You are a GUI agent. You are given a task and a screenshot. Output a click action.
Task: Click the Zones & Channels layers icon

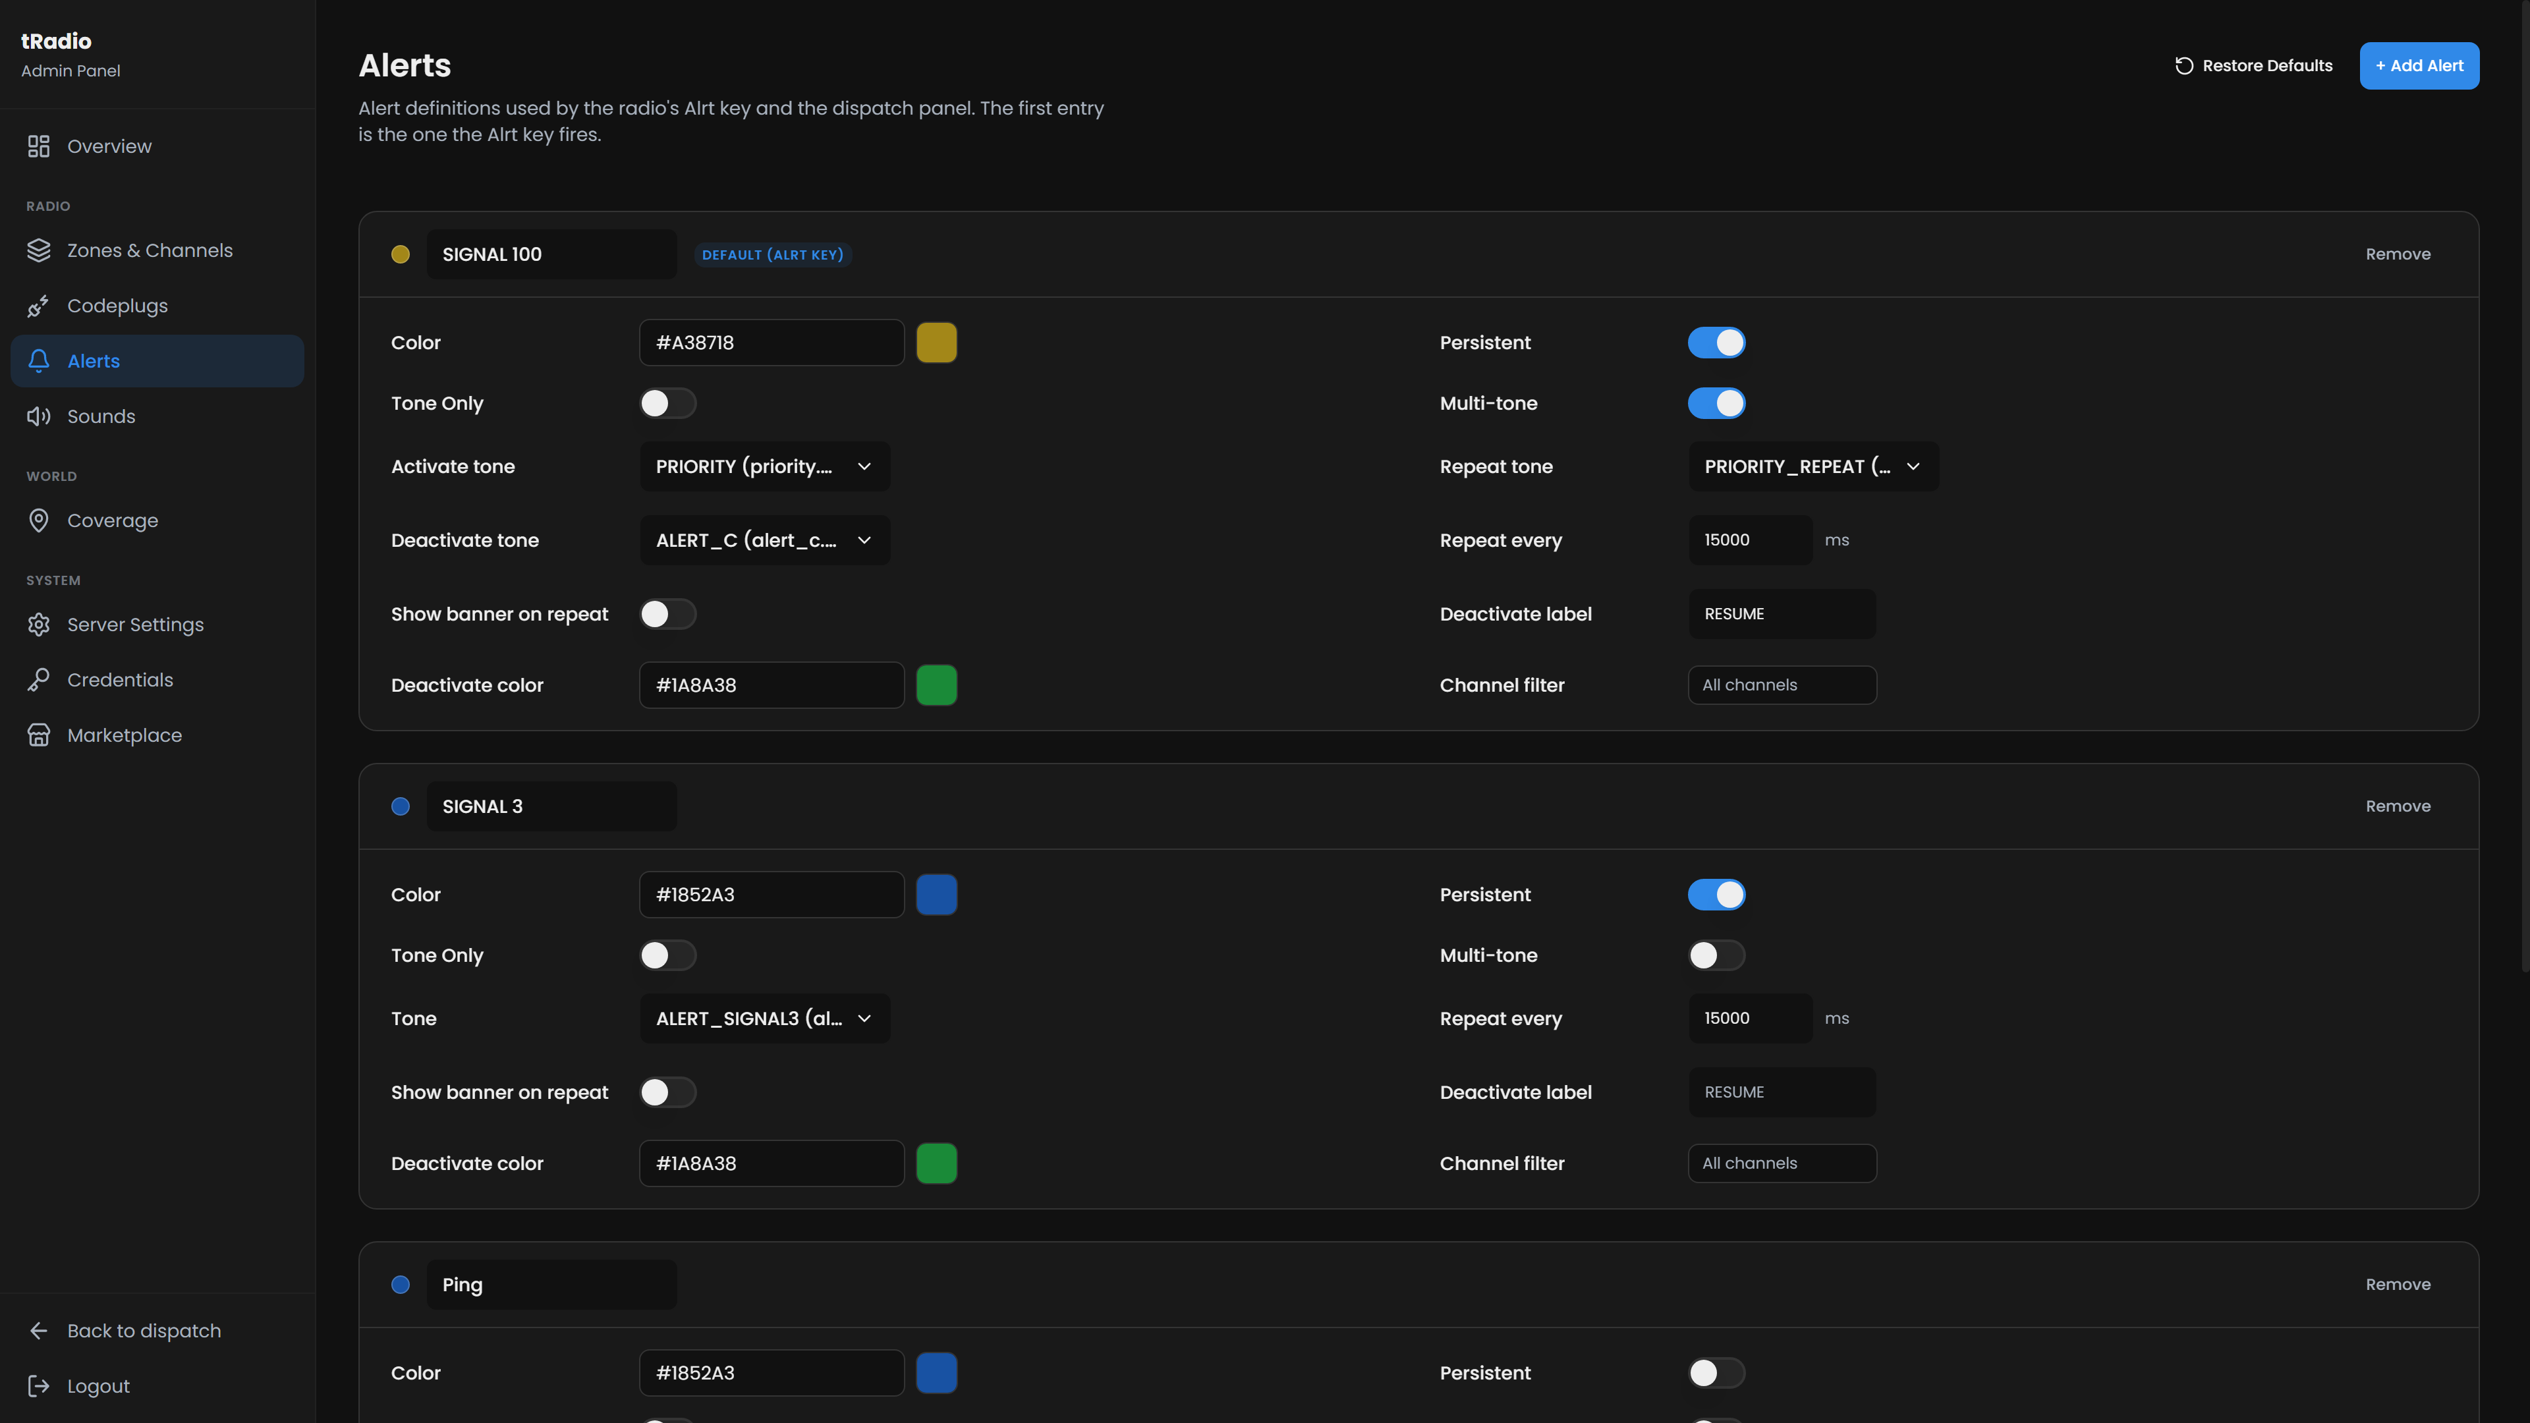coord(38,250)
